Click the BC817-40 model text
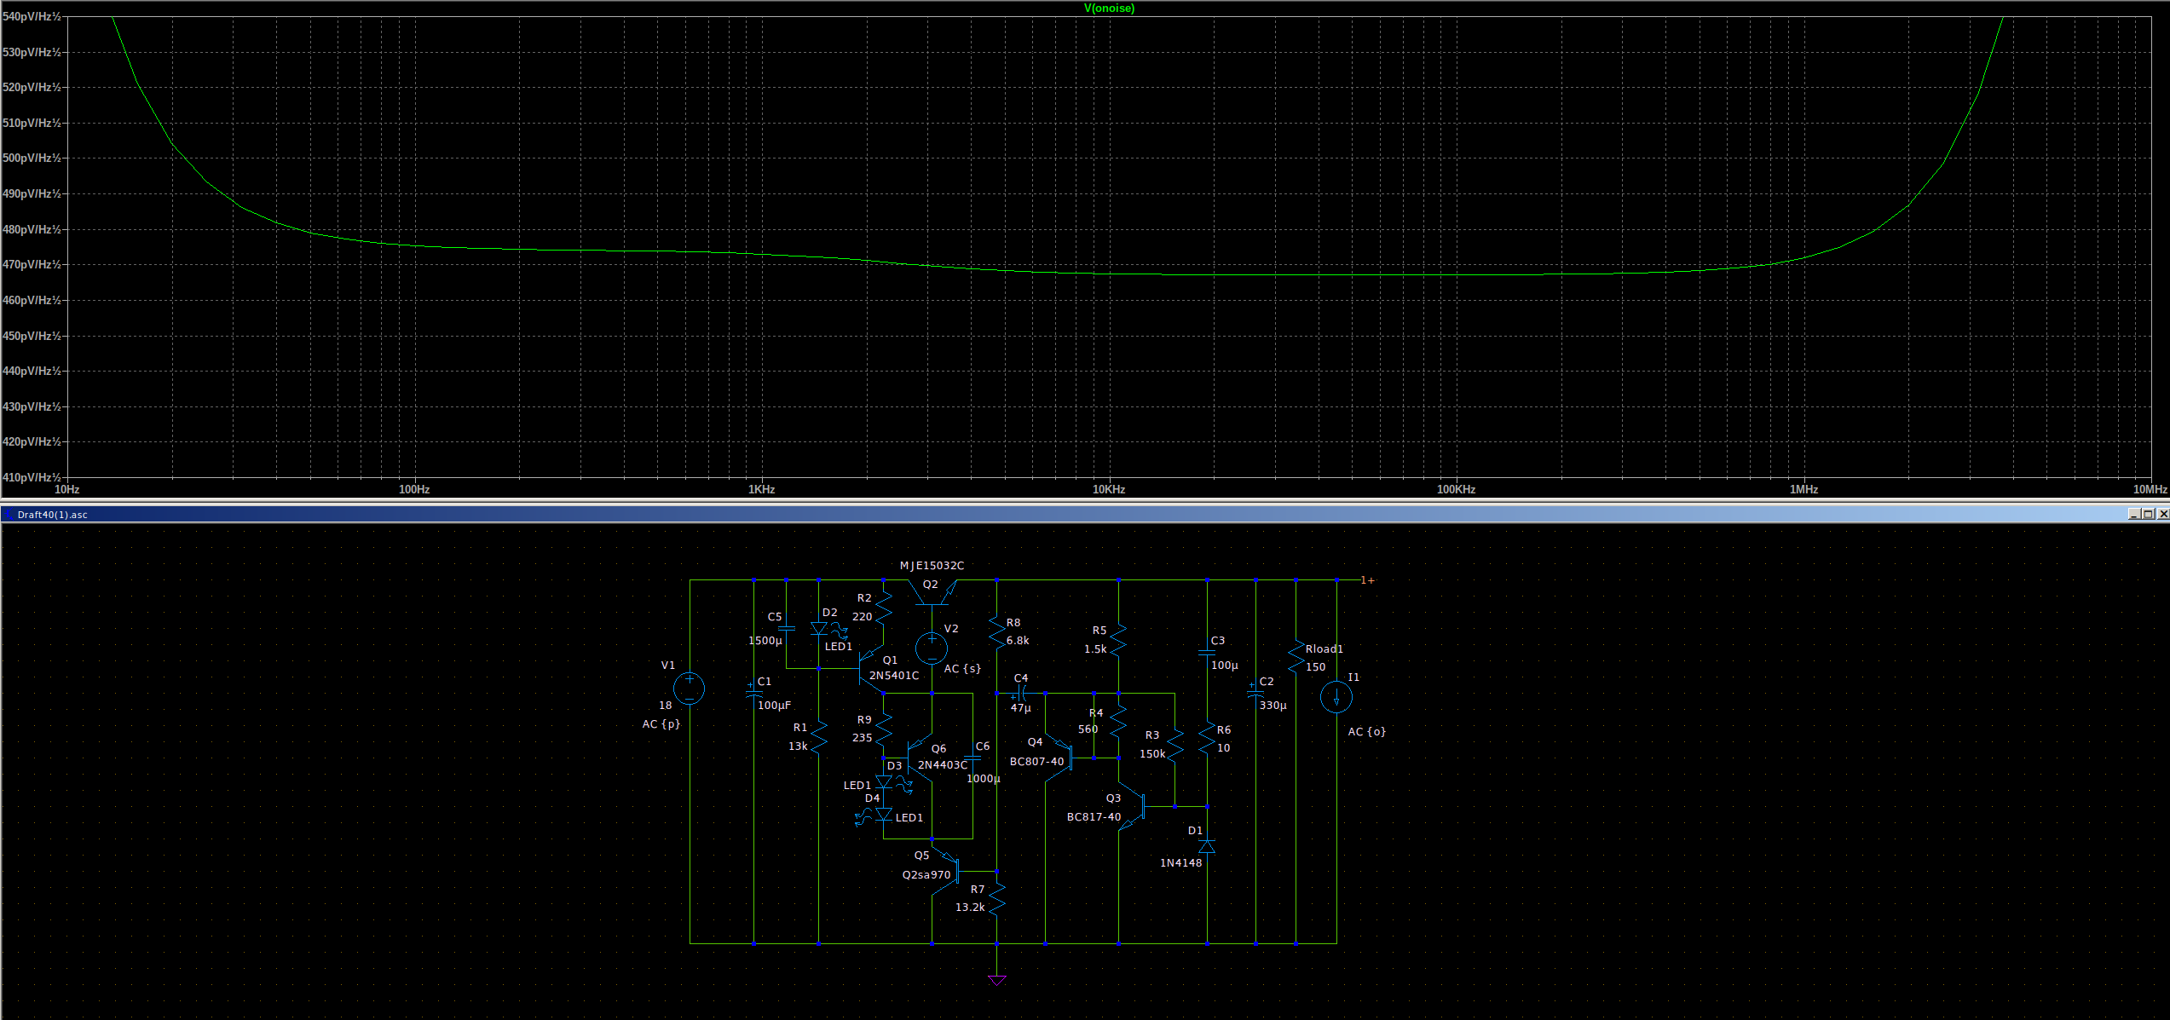The height and width of the screenshot is (1020, 2170). 1094,817
